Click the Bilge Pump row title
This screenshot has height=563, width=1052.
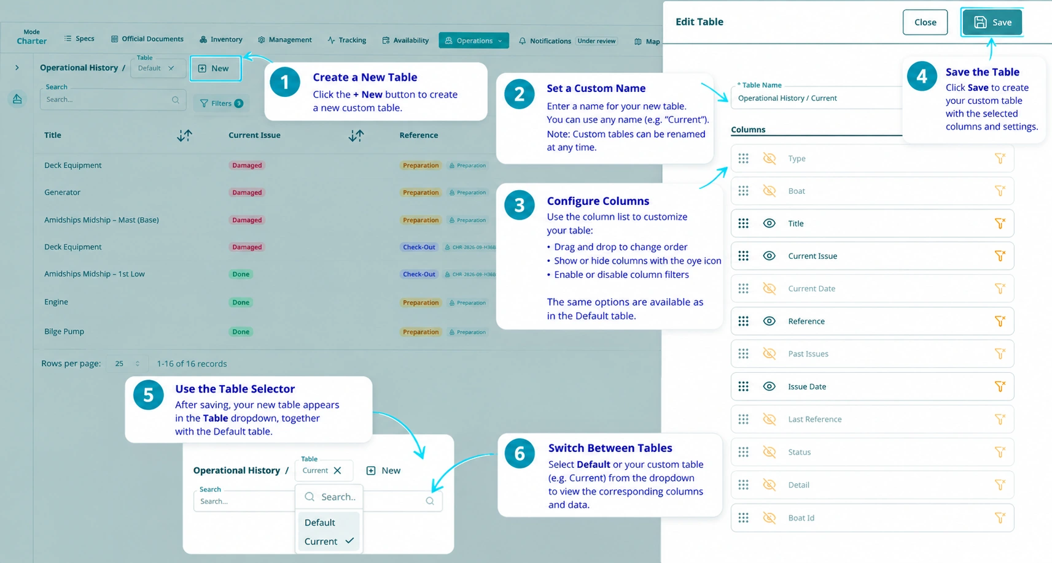(x=64, y=332)
